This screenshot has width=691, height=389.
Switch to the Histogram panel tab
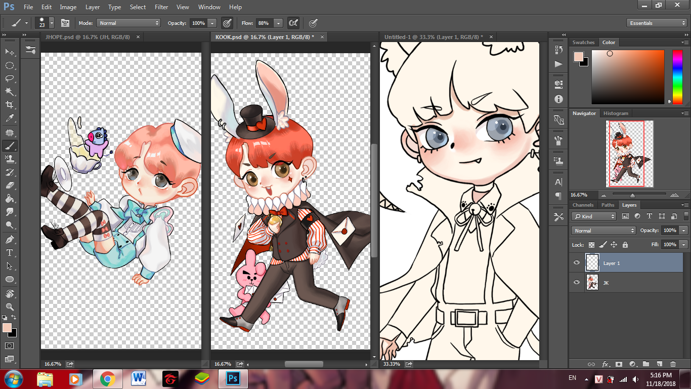pyautogui.click(x=616, y=113)
